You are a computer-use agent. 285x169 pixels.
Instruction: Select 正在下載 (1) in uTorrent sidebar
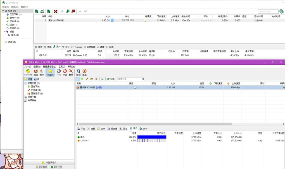(x=15, y=14)
